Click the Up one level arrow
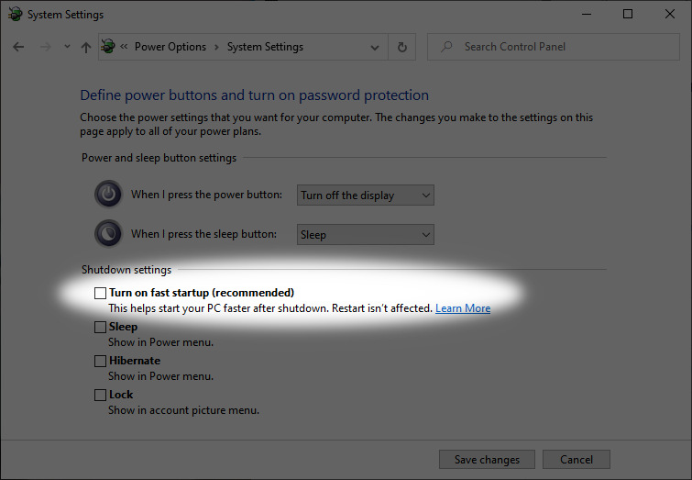Image resolution: width=692 pixels, height=480 pixels. coord(85,47)
